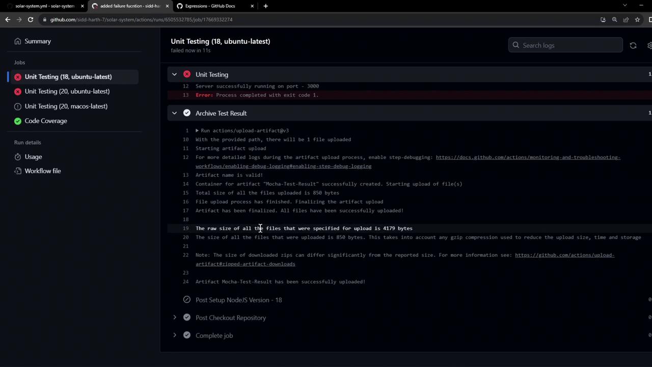This screenshot has width=652, height=367.
Task: Bookmark this page with star icon
Action: tap(637, 19)
